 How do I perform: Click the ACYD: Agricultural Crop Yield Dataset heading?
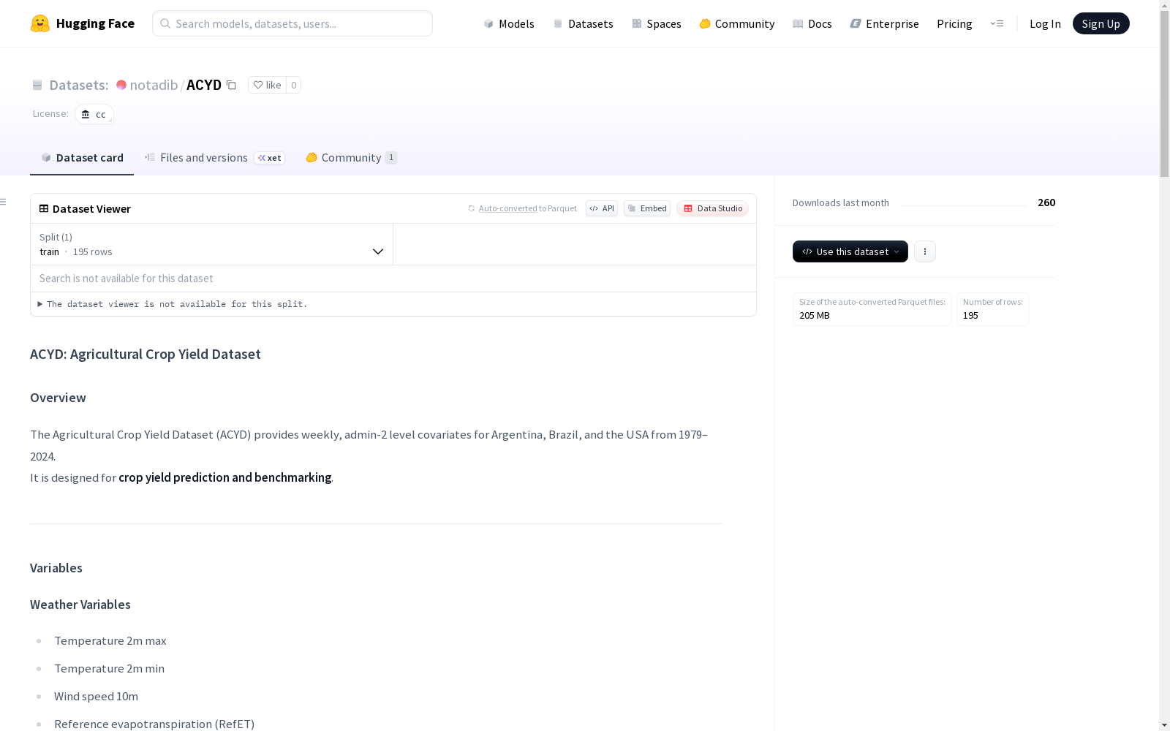coord(146,355)
